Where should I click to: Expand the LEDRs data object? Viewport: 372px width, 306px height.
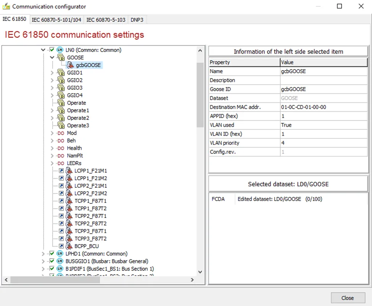coord(52,163)
